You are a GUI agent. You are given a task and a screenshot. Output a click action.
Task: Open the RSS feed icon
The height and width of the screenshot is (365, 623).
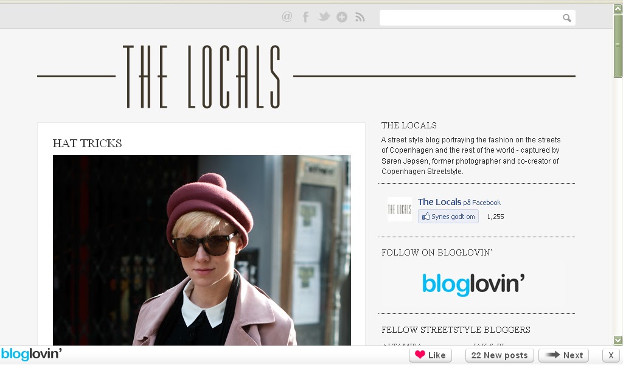pyautogui.click(x=360, y=17)
